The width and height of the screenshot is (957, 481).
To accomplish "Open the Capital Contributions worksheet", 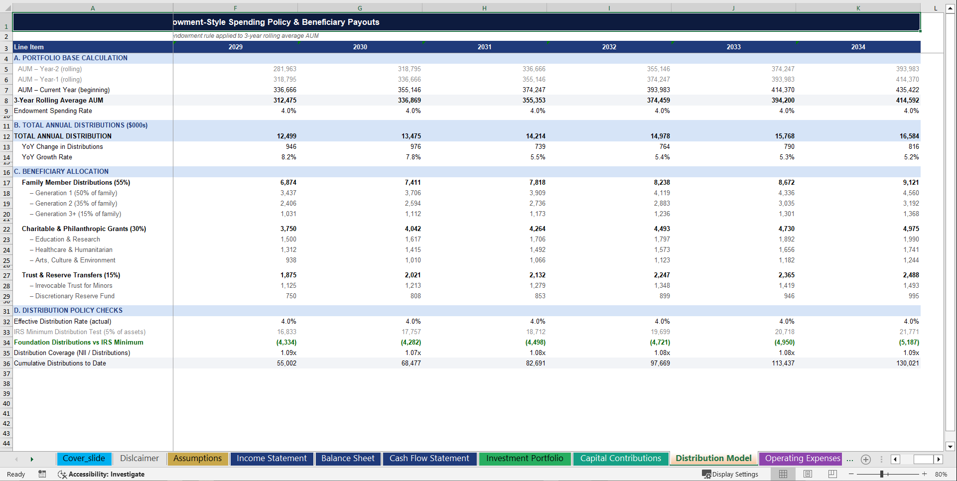I will coord(620,459).
